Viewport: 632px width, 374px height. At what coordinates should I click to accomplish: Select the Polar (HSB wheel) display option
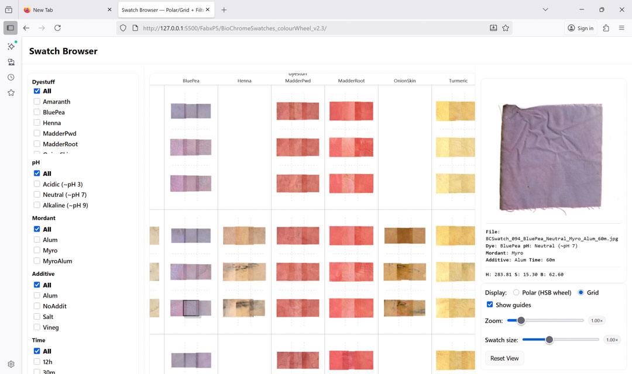click(516, 292)
